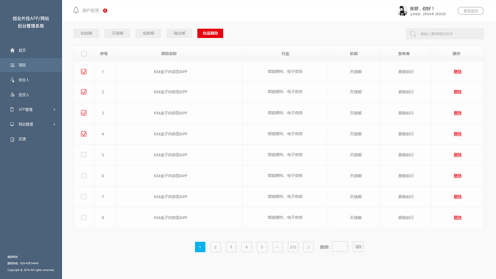Focus the 跳转 page number box
Screen dimensions: 496x279
[x=340, y=247]
